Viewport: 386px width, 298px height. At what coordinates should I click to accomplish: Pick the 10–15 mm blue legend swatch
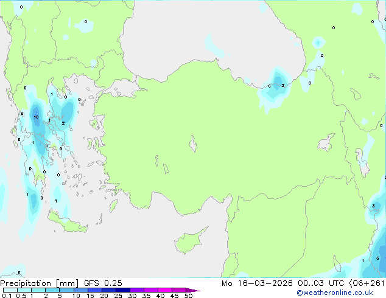80,290
